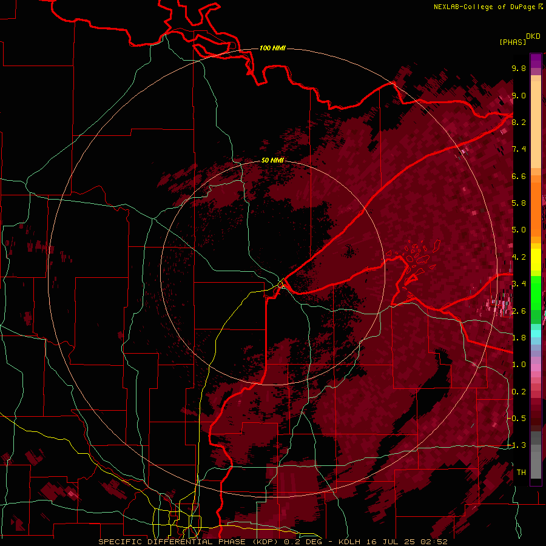Click the -1.3 legend value
546x546 pixels.
pos(517,445)
